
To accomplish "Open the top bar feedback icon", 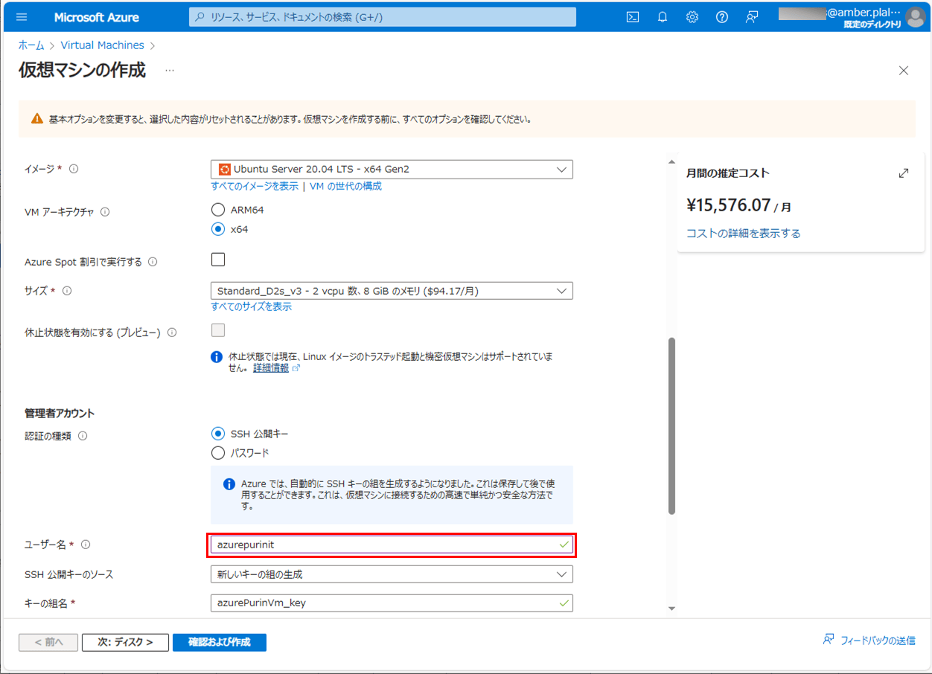I will tap(752, 17).
